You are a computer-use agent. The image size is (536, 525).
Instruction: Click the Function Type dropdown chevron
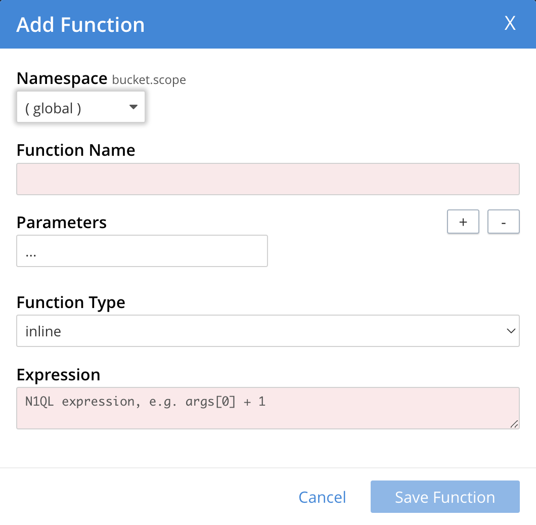tap(512, 331)
